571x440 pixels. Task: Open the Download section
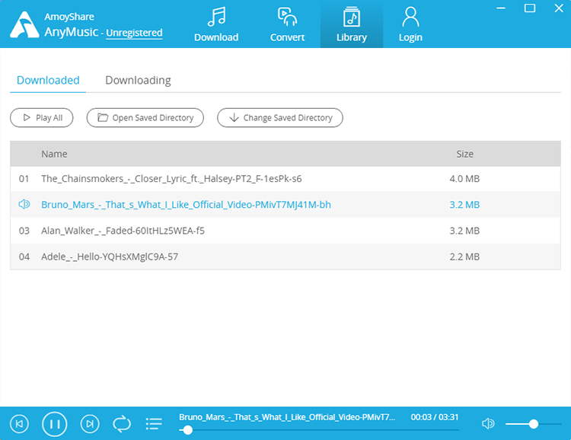[216, 25]
